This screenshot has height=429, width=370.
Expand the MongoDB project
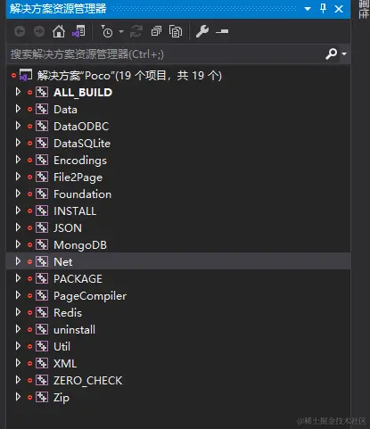click(18, 244)
